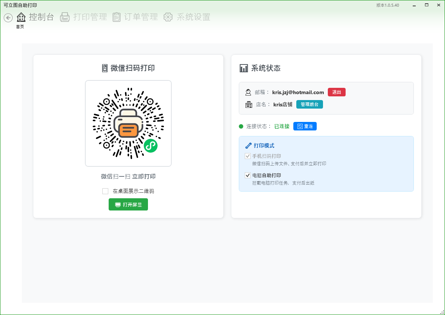Open 管理后台 admin backend
445x315 pixels.
coord(310,105)
